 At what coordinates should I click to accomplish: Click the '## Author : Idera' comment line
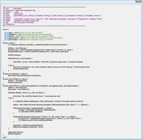[11, 12]
